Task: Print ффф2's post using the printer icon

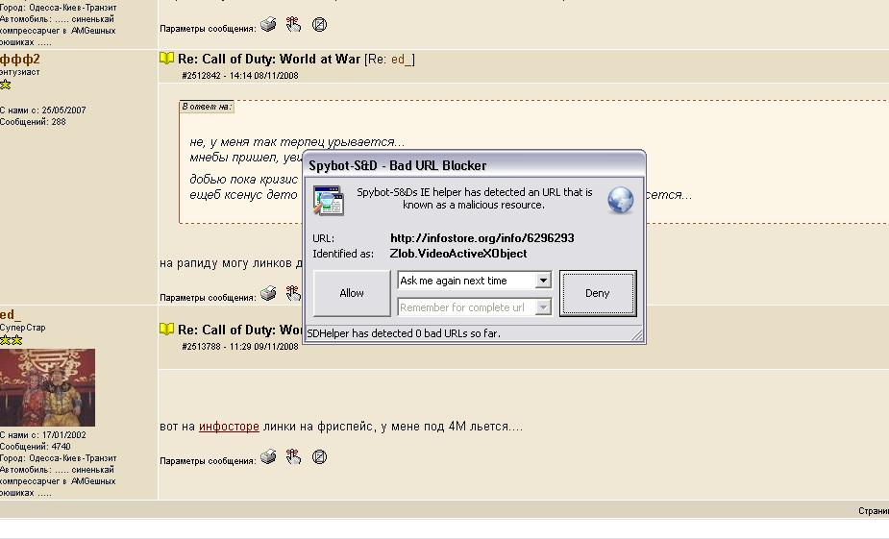Action: [269, 294]
